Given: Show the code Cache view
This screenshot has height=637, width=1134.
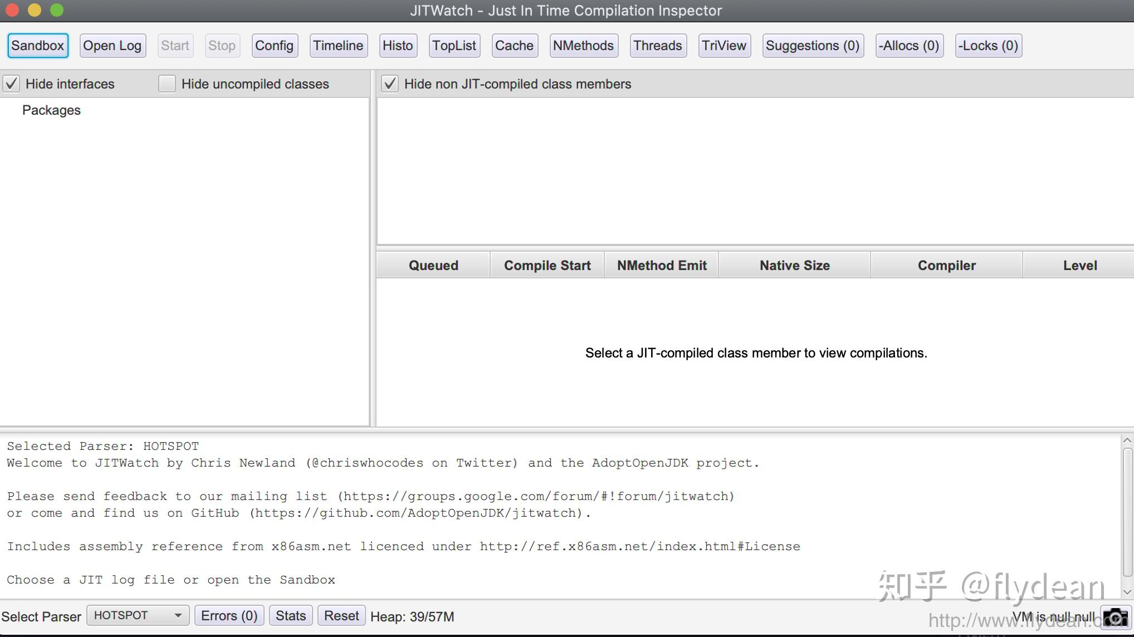Looking at the screenshot, I should [x=514, y=46].
